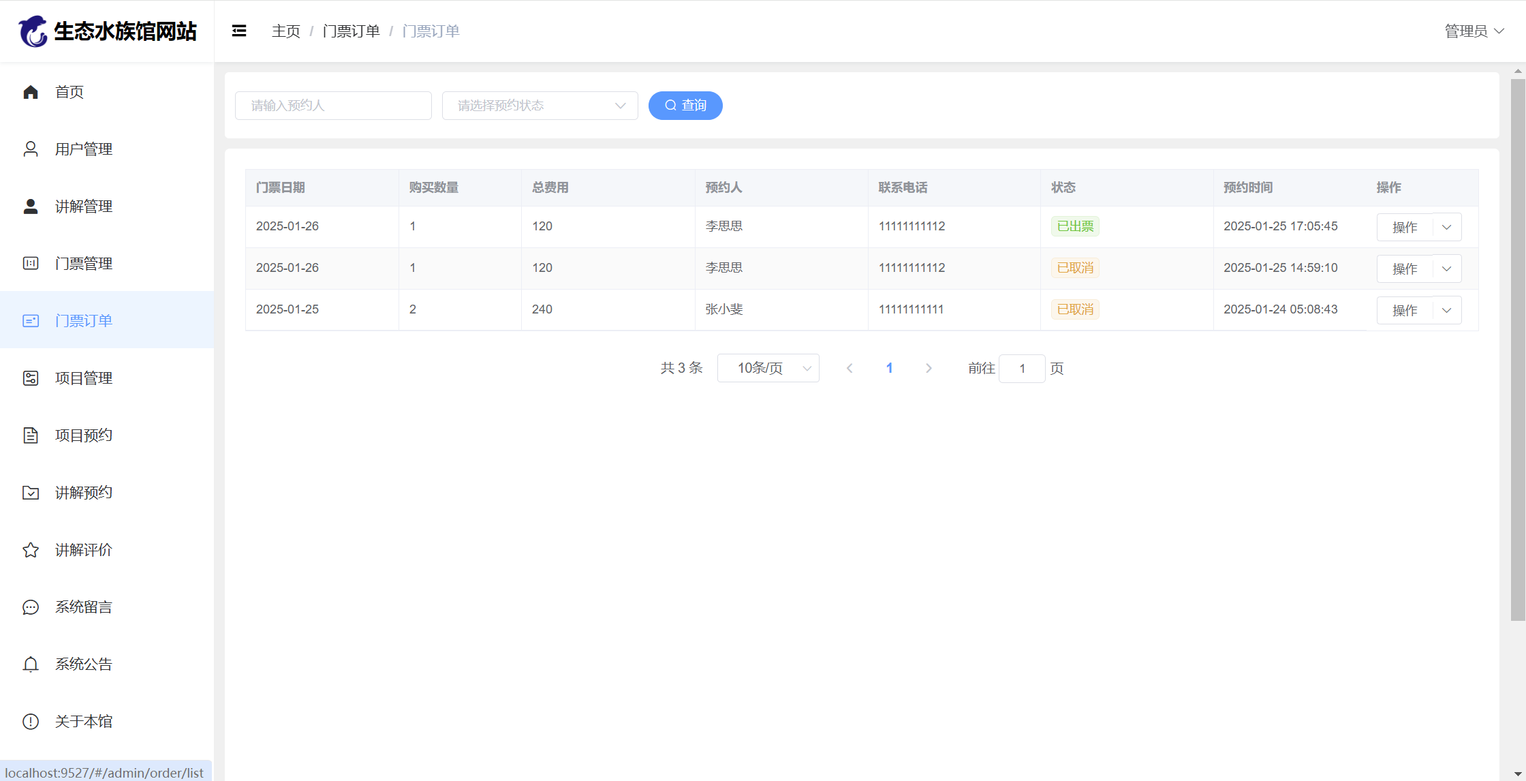The height and width of the screenshot is (781, 1526).
Task: Click the 系统公告 bell icon
Action: coord(31,664)
